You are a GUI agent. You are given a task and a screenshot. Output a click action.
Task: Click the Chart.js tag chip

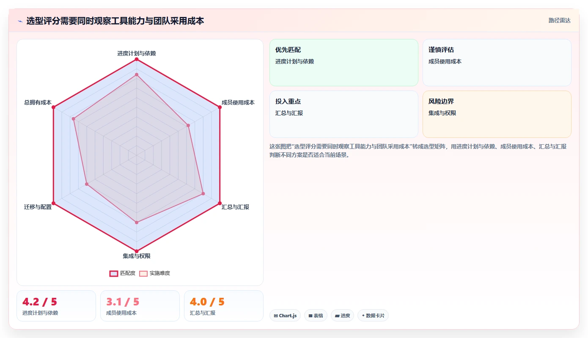point(285,316)
